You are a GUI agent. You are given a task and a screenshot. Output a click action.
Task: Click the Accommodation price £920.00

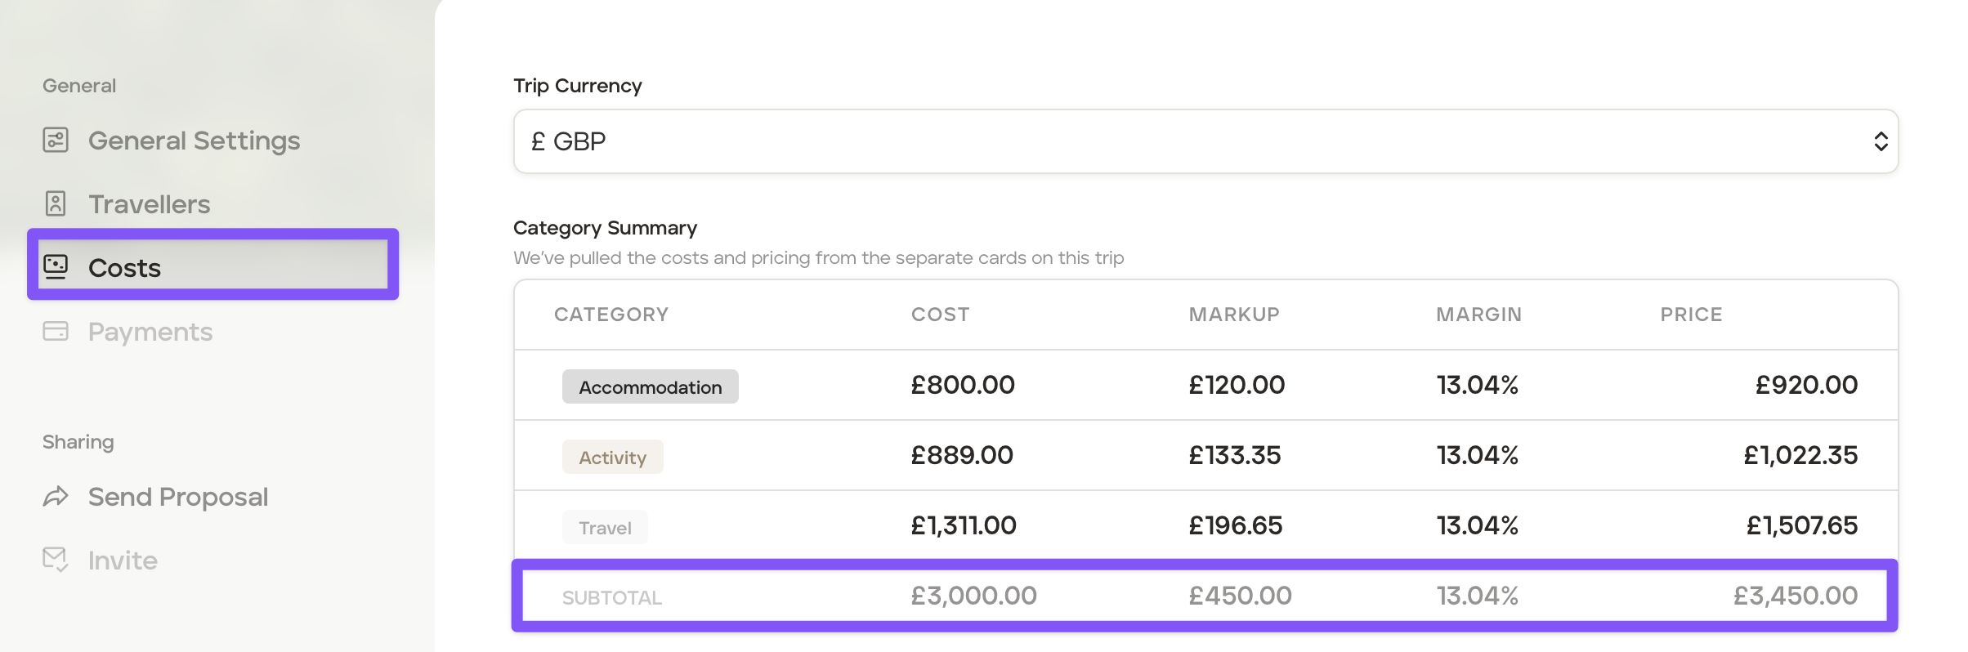1806,385
